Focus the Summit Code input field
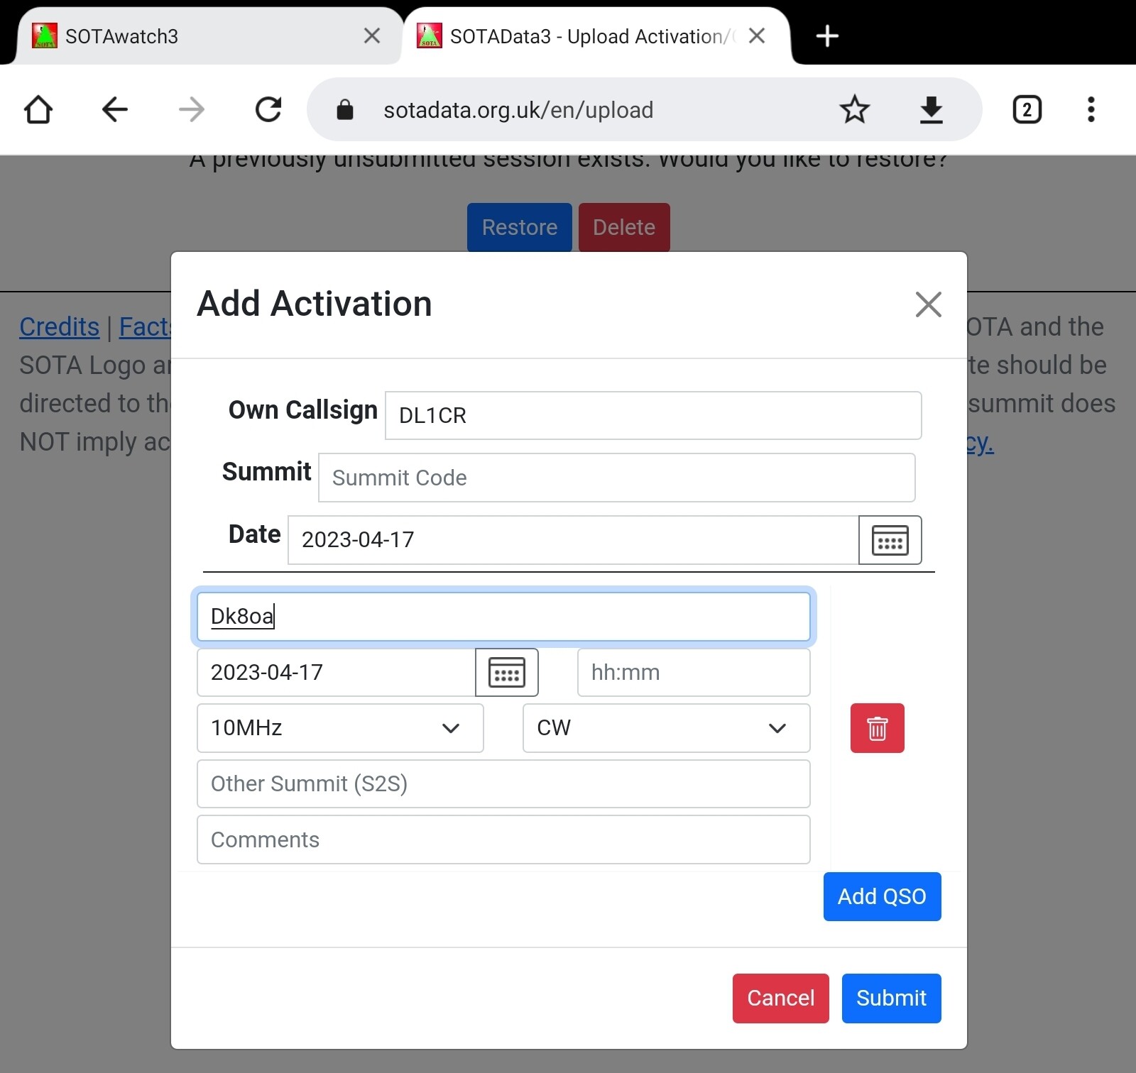The width and height of the screenshot is (1136, 1073). pyautogui.click(x=616, y=478)
